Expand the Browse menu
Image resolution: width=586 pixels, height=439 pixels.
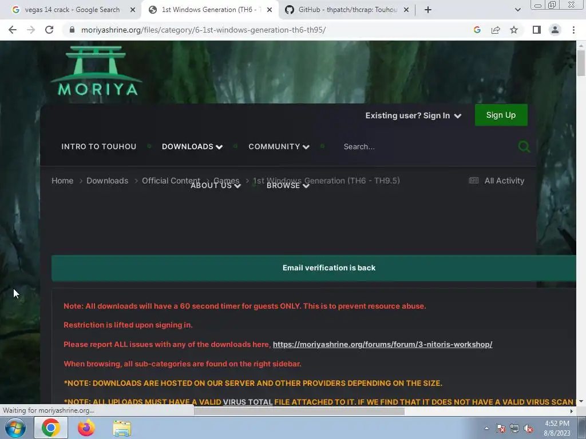[288, 186]
